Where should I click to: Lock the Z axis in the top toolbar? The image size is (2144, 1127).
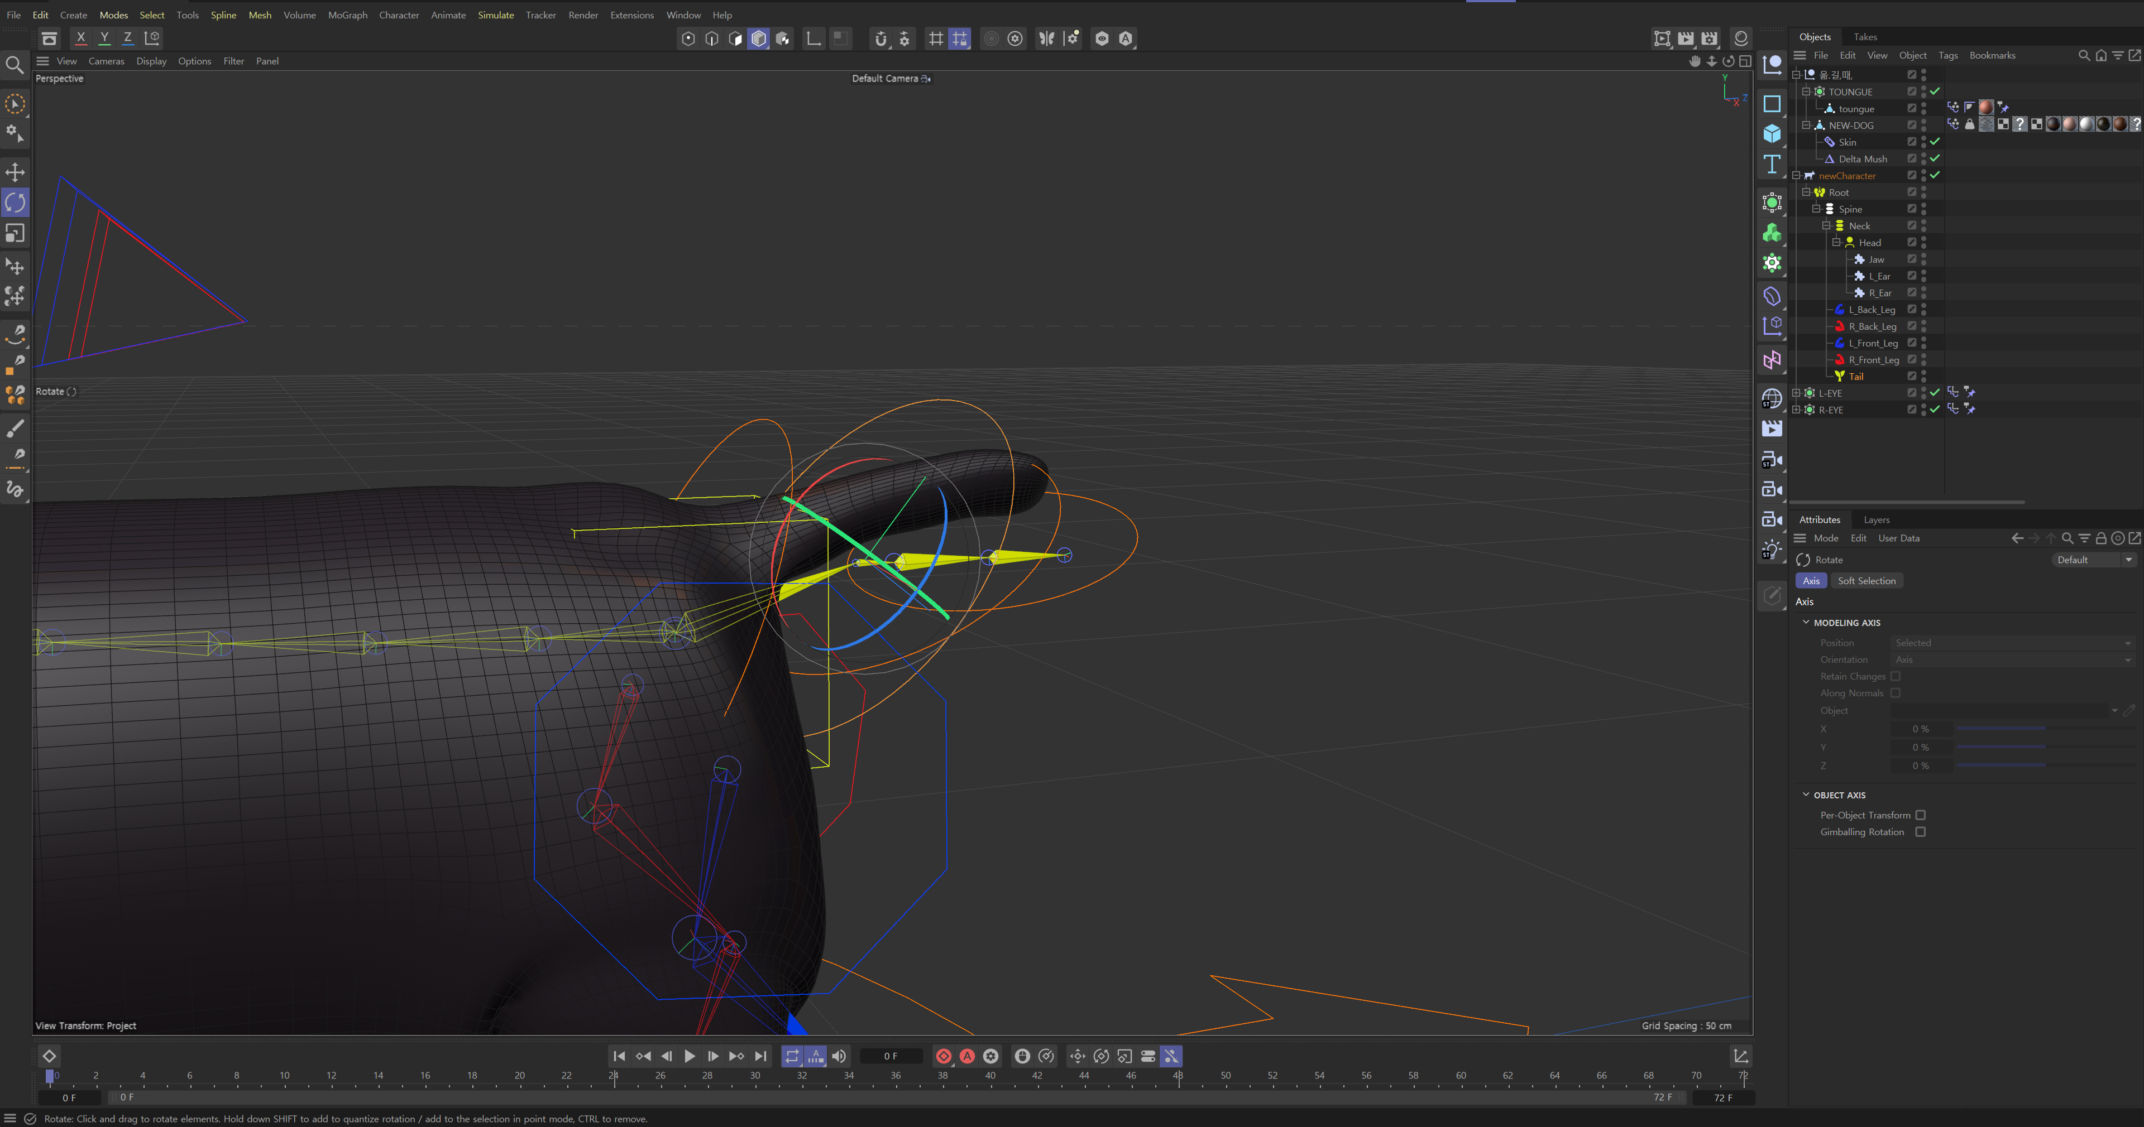tap(127, 37)
